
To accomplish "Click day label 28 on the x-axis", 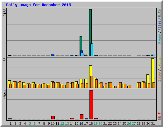I will (x=138, y=124).
